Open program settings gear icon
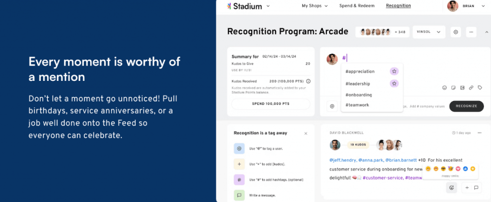491x202 pixels. tap(456, 32)
